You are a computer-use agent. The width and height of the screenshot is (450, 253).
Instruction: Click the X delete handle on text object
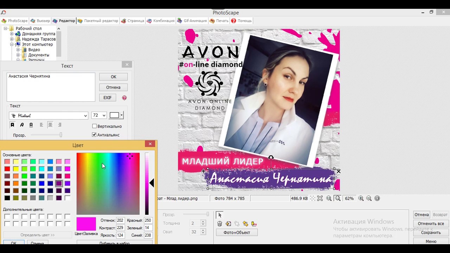click(339, 171)
